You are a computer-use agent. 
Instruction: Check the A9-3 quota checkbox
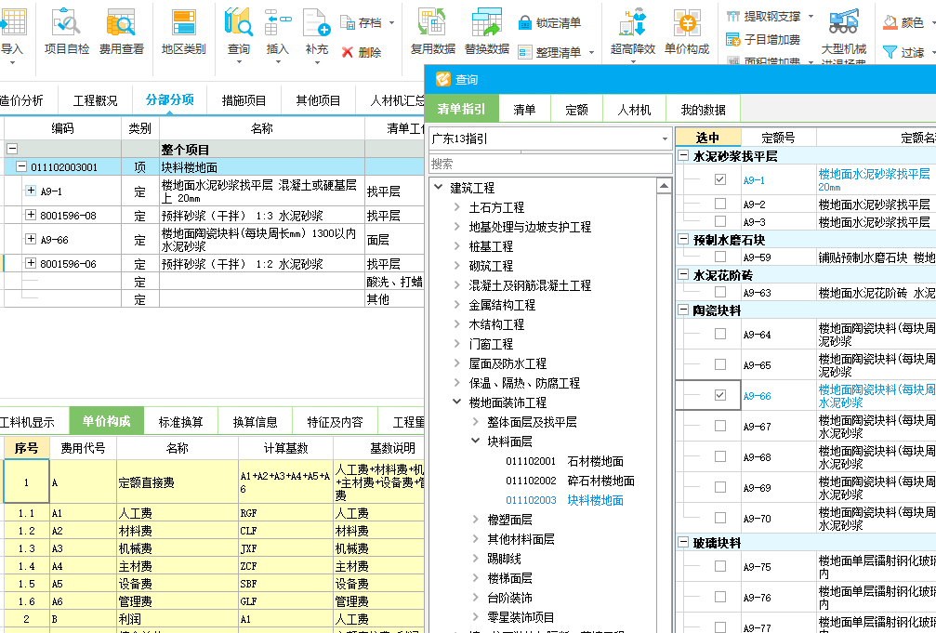pyautogui.click(x=720, y=221)
